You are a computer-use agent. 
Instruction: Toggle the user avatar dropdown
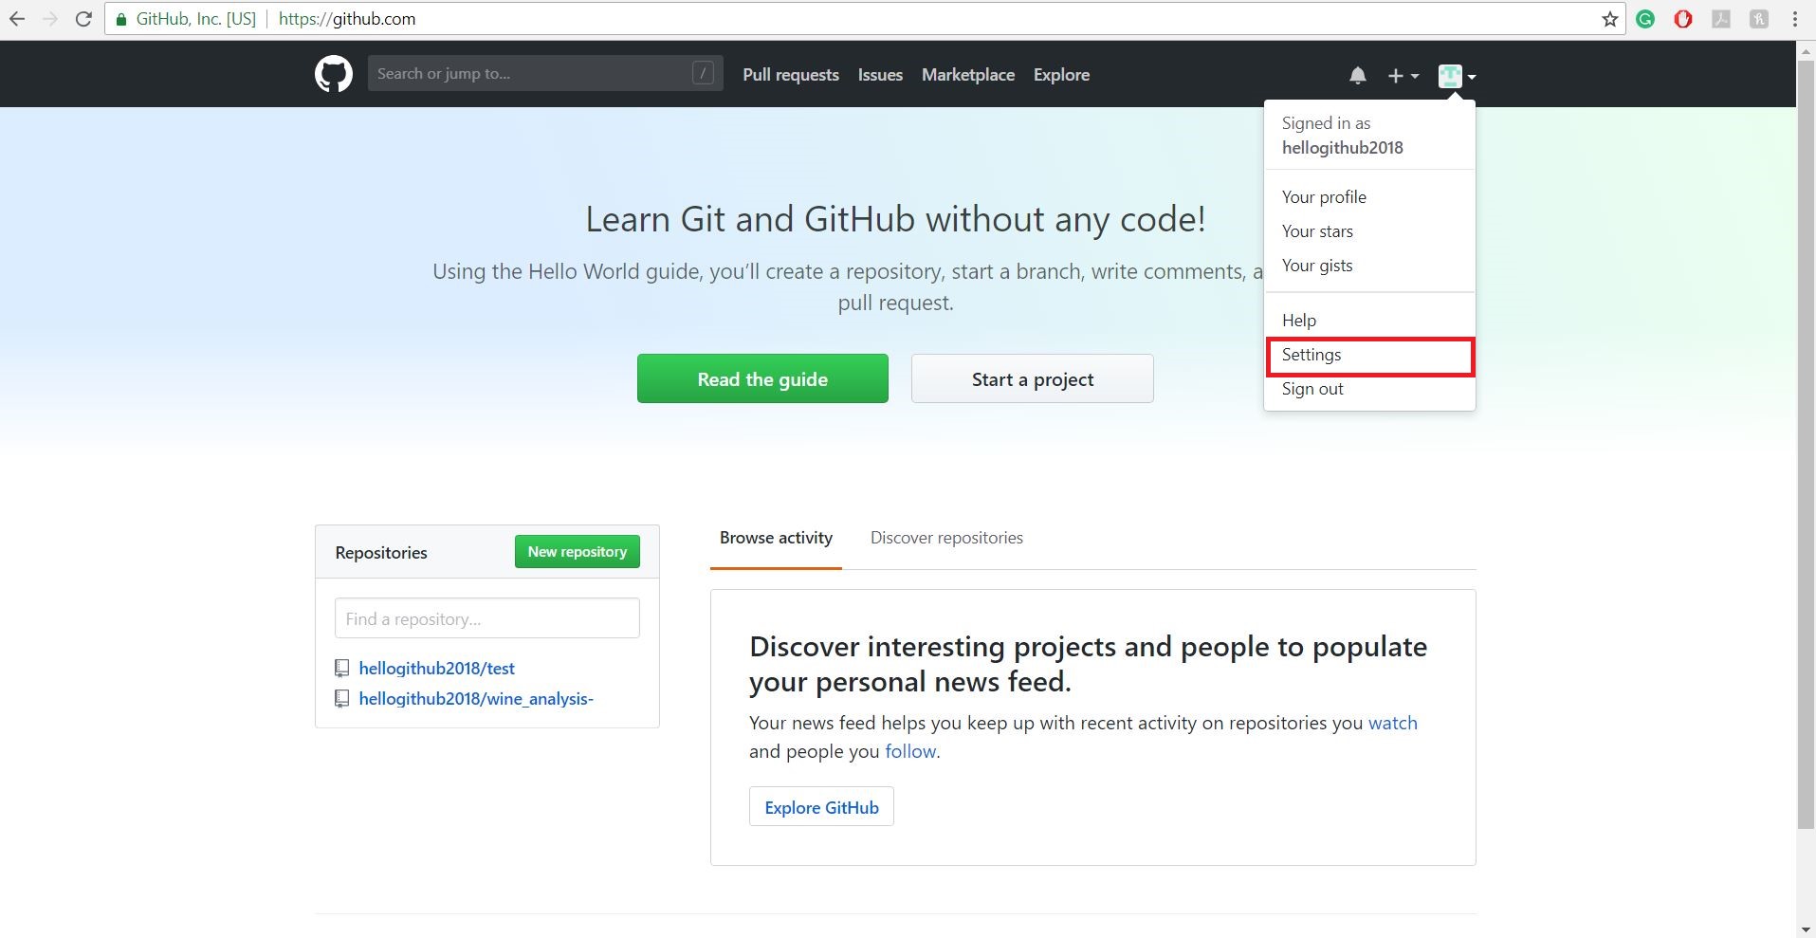pyautogui.click(x=1457, y=75)
